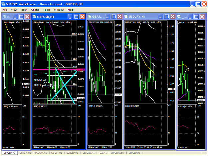Close the EURUSD chart window
Image resolution: width=208 pixels, height=156 pixels.
[x=27, y=17]
